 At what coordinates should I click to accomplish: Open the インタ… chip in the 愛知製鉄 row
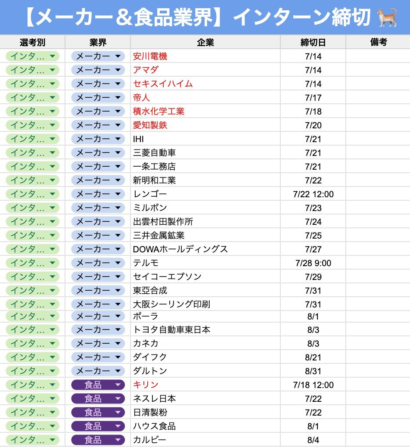tap(32, 125)
